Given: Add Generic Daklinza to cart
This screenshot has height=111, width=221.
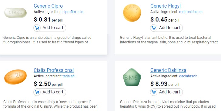Looking at the screenshot, I should [x=166, y=92].
